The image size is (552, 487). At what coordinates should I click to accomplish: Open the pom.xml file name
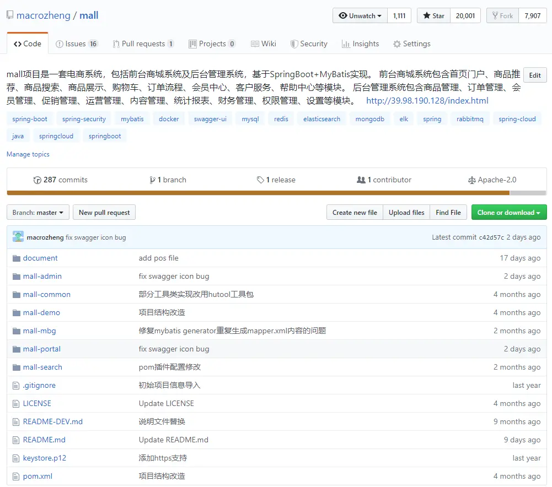pos(37,477)
